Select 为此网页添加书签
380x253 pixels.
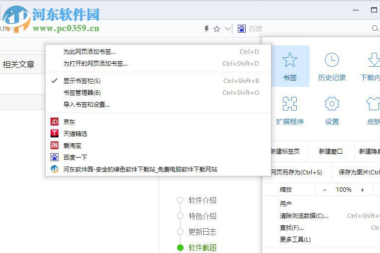pos(158,51)
